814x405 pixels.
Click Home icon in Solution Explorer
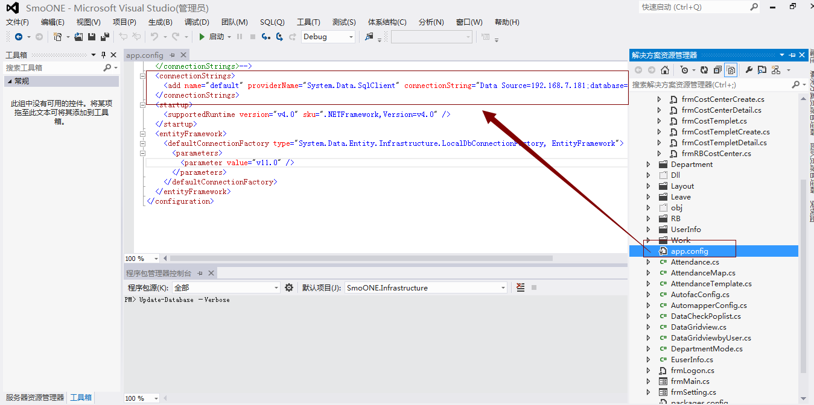point(665,70)
